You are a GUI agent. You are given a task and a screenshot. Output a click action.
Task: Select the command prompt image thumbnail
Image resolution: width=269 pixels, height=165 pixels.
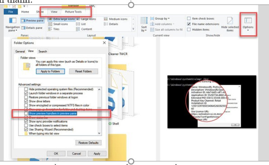pos(212,102)
